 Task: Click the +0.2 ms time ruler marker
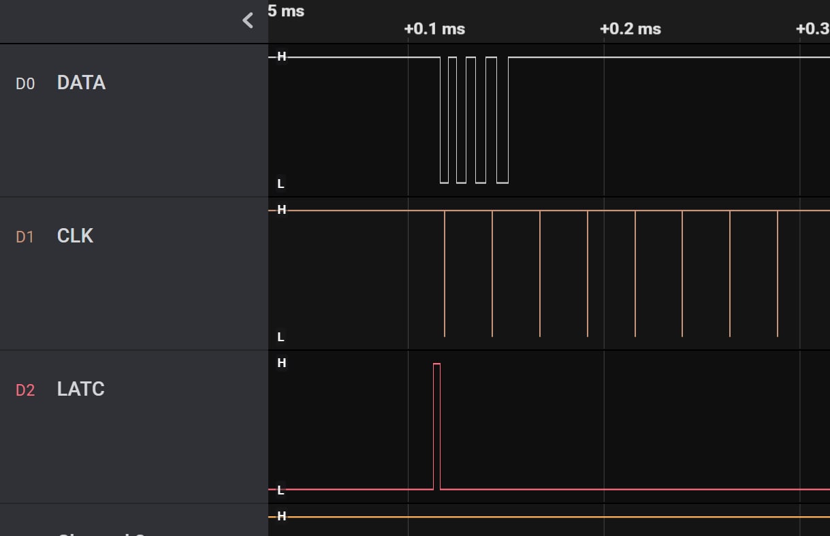point(630,29)
